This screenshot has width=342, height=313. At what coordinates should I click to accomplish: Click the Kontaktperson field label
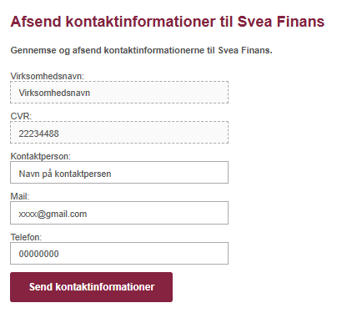coord(41,156)
